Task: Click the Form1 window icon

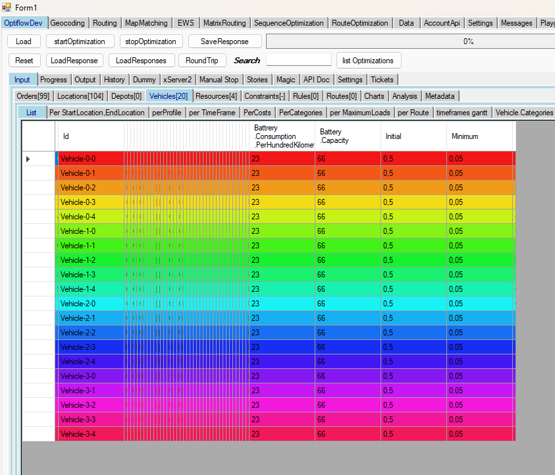Action: click(6, 7)
